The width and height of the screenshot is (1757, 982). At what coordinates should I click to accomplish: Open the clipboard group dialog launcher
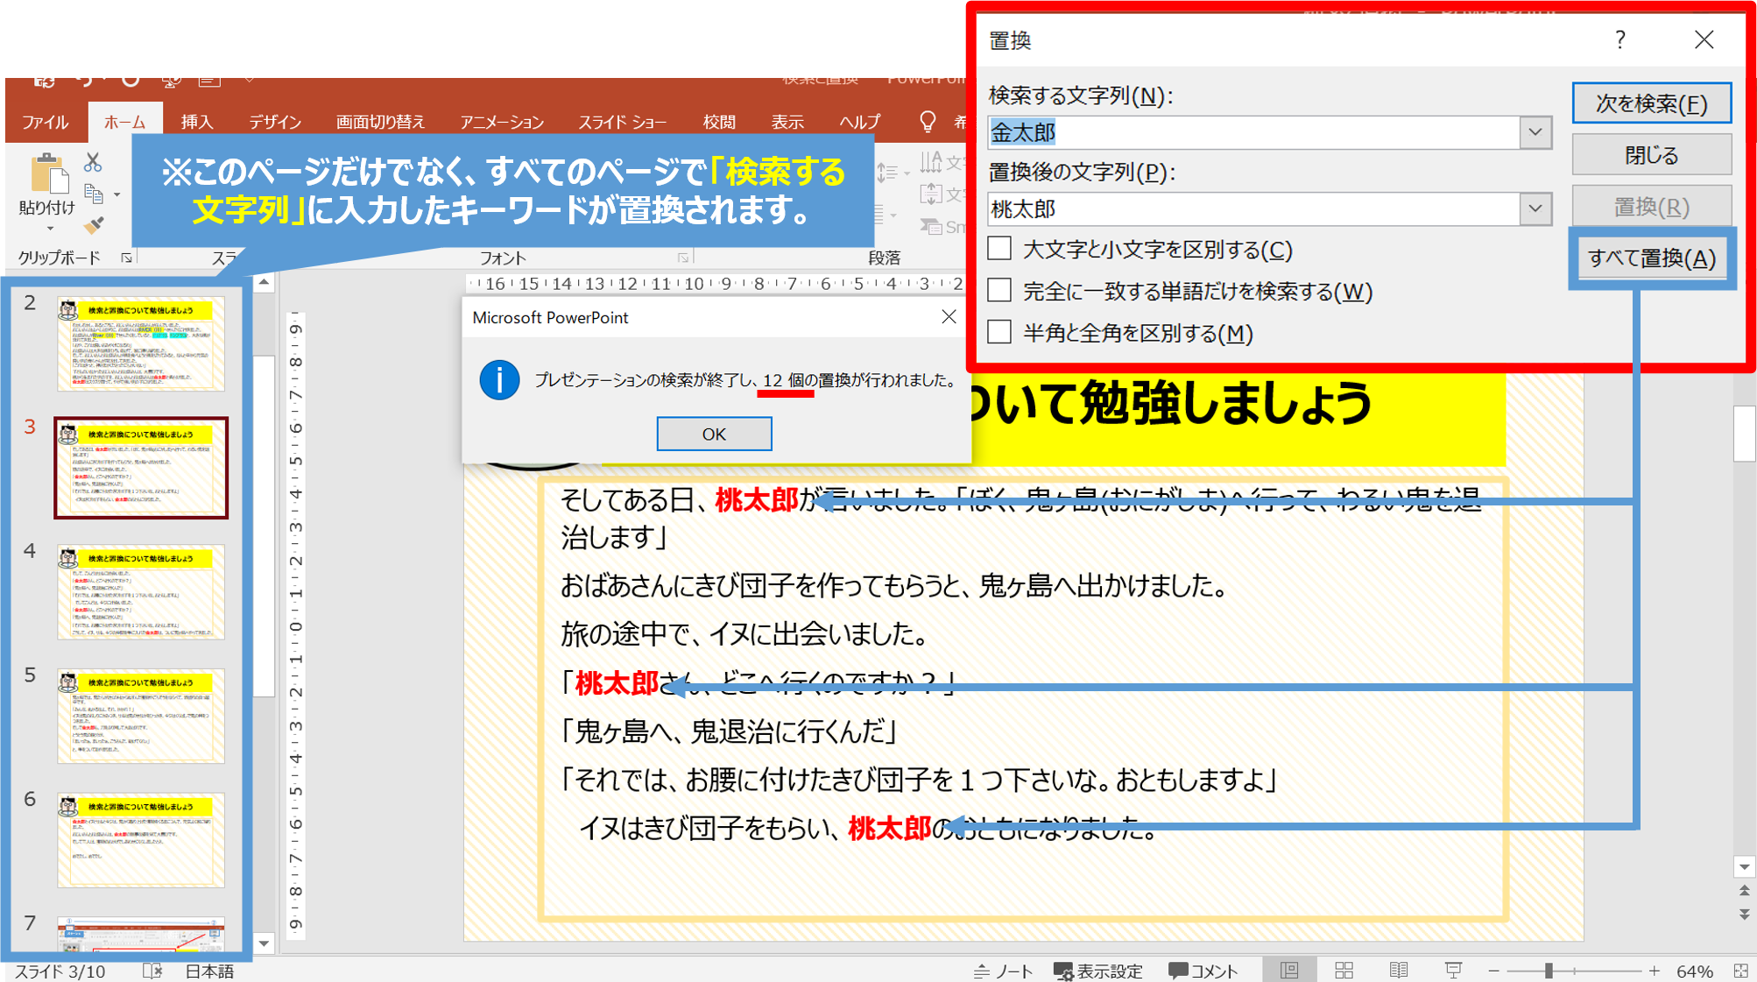(x=127, y=258)
